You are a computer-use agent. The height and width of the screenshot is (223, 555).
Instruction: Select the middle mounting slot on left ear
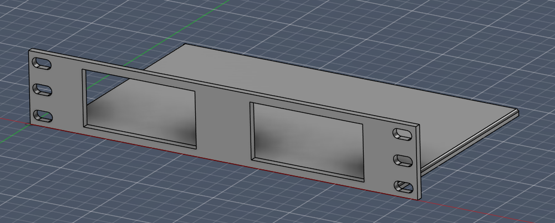42,90
